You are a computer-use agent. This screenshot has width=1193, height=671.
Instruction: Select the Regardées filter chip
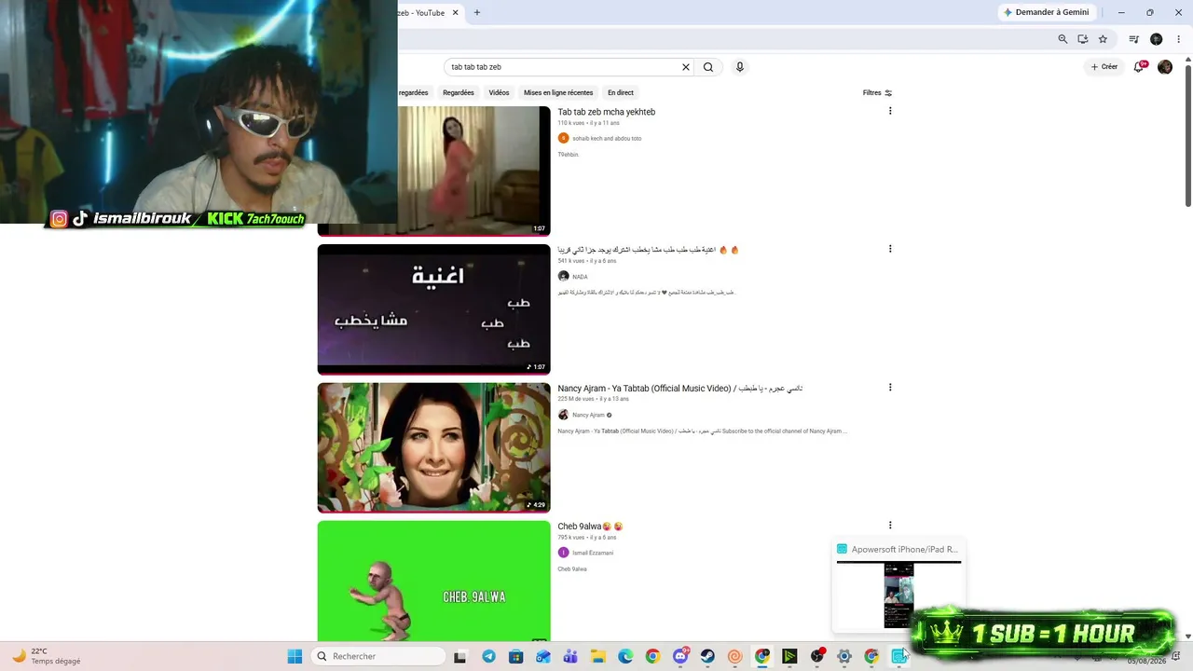[459, 93]
